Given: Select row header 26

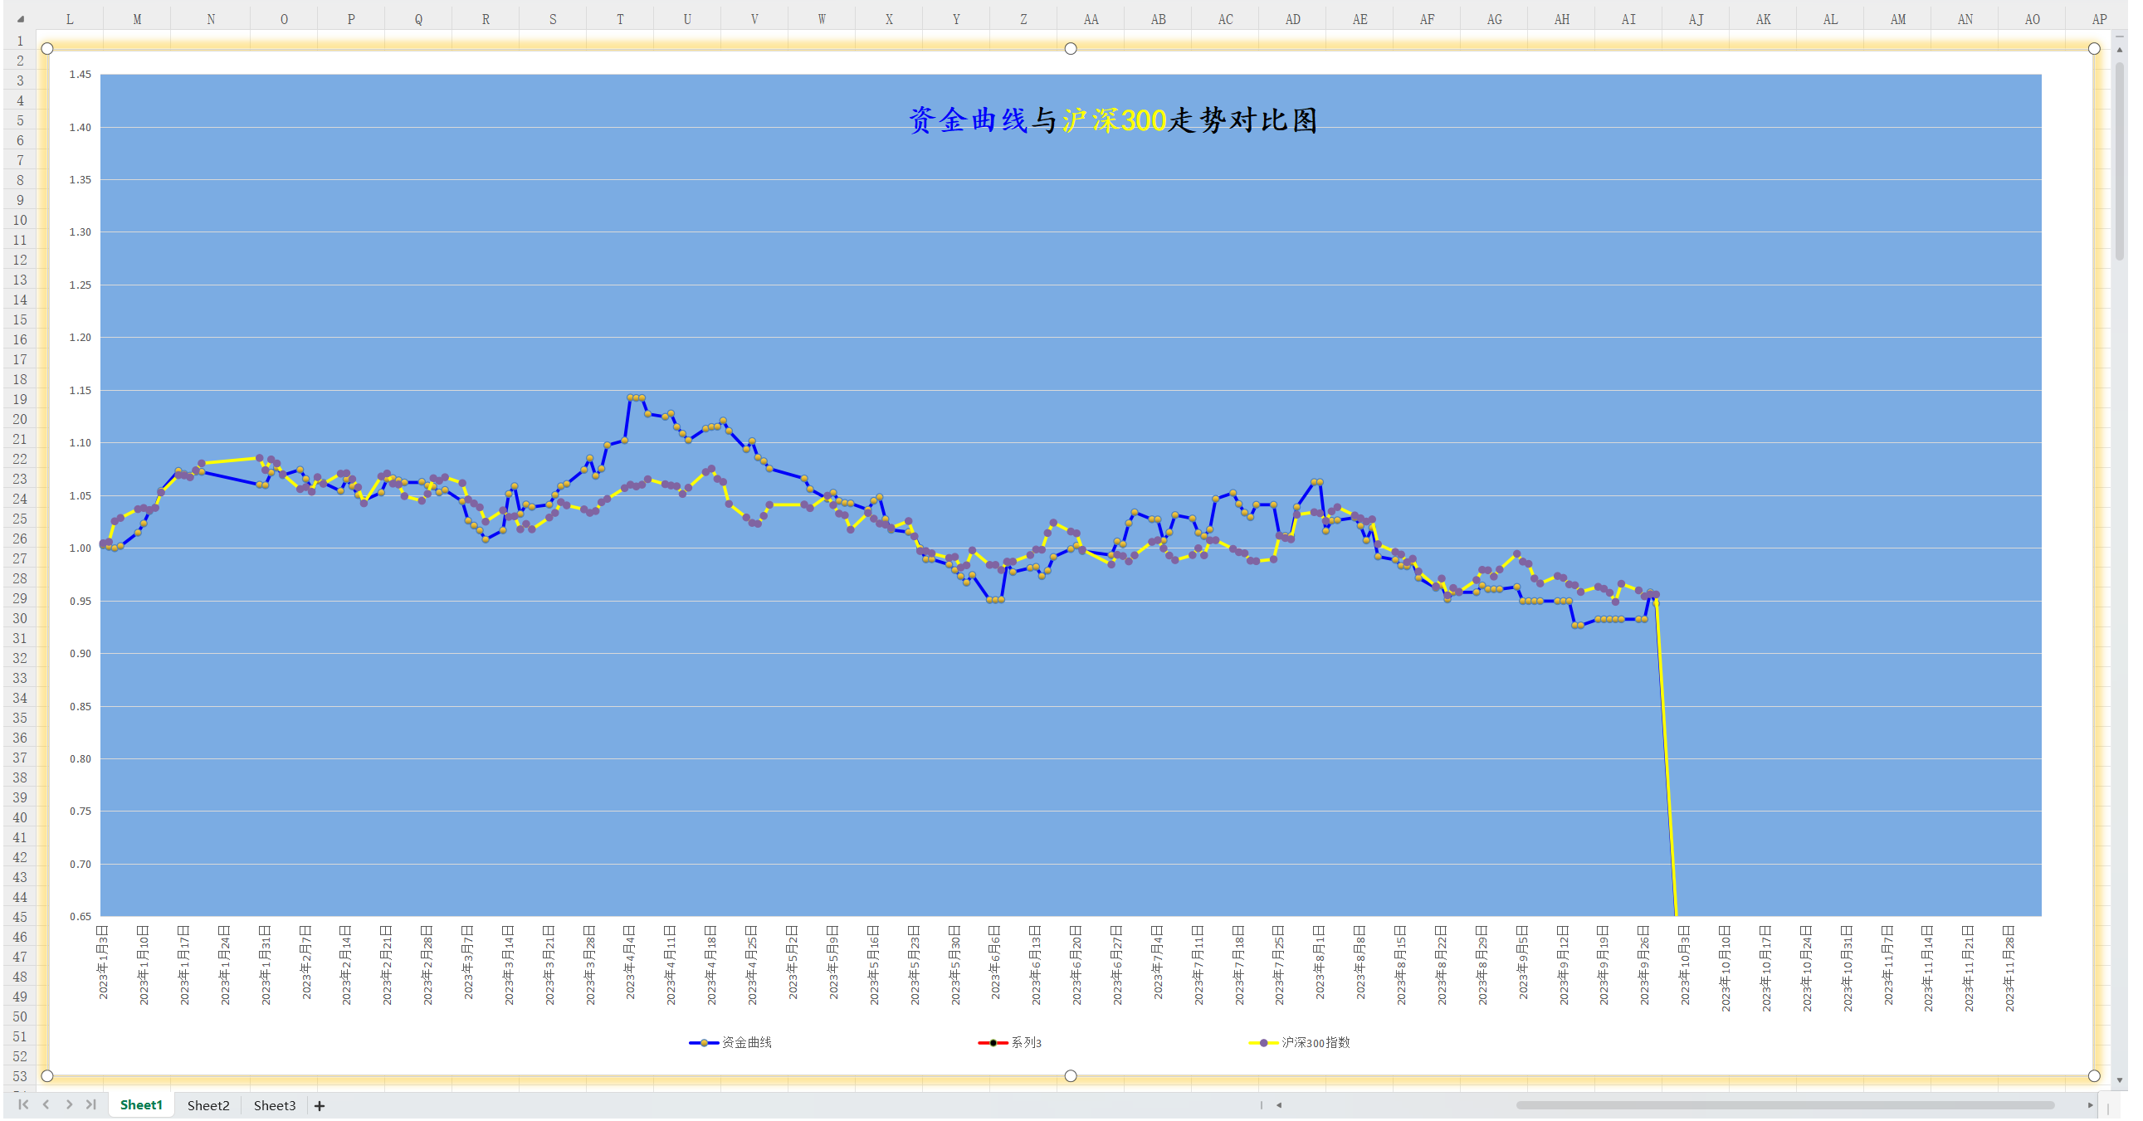Looking at the screenshot, I should coord(20,538).
